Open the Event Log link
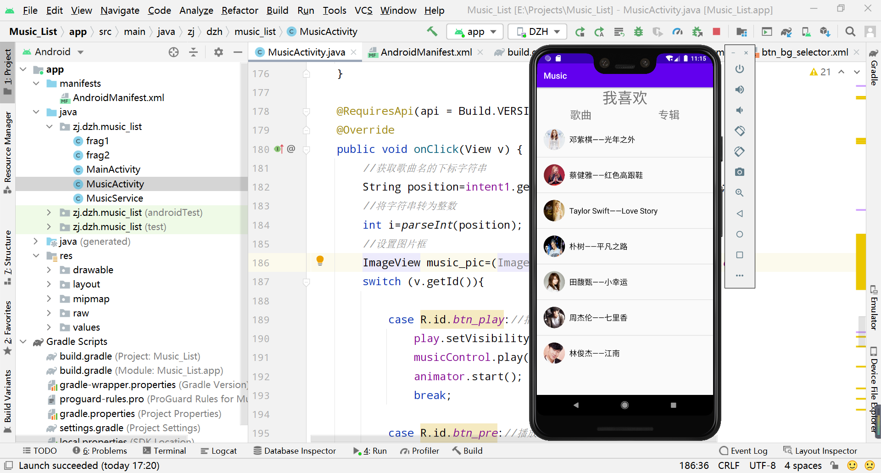Screen dimensions: 881x473 (743, 451)
